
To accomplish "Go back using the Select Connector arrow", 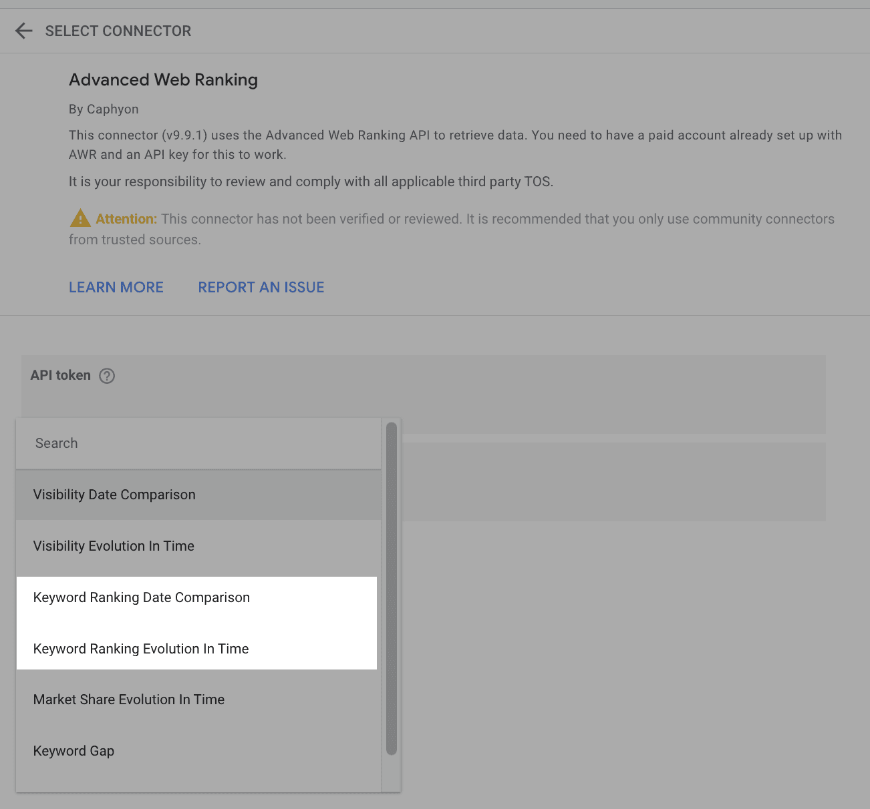I will 24,31.
